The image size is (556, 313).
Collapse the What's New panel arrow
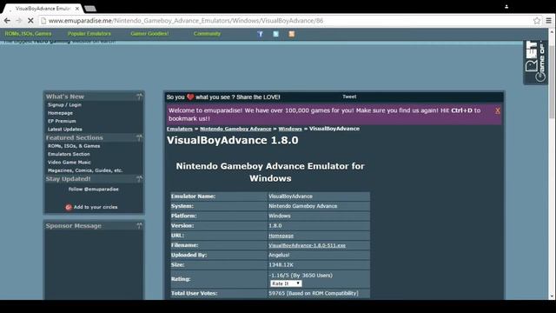pos(139,97)
